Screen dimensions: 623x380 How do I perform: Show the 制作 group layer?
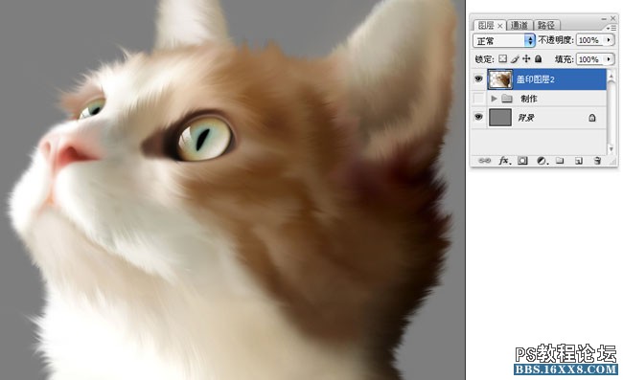click(x=479, y=98)
